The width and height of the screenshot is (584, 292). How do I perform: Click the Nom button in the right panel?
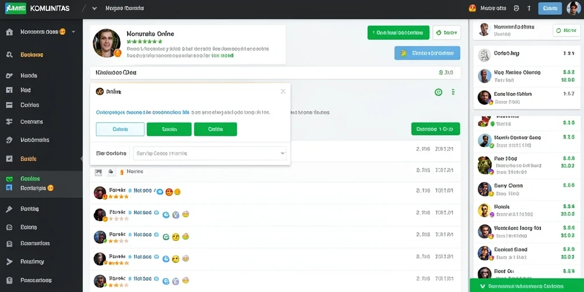(566, 31)
